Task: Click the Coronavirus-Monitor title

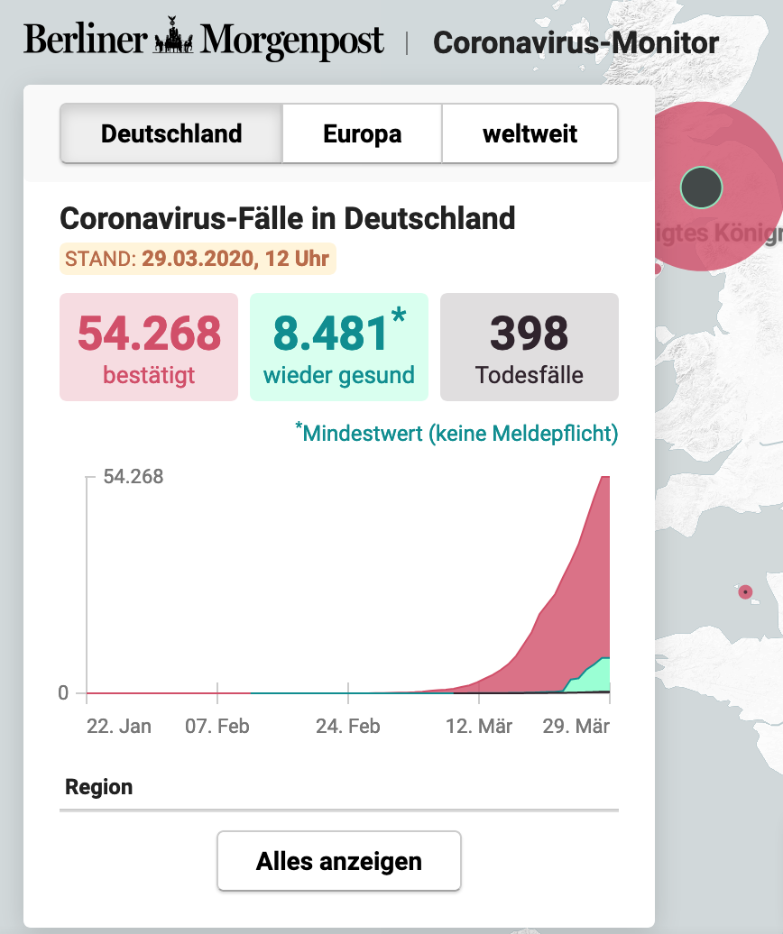Action: pyautogui.click(x=576, y=43)
